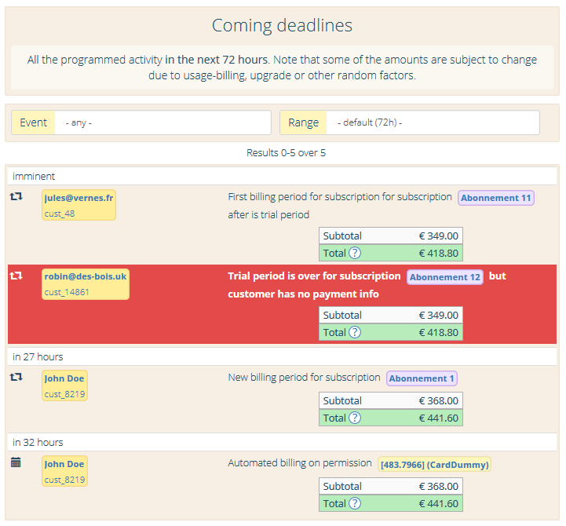Click cust_8219 in the 32 hours row
This screenshot has width=566, height=526.
(64, 480)
